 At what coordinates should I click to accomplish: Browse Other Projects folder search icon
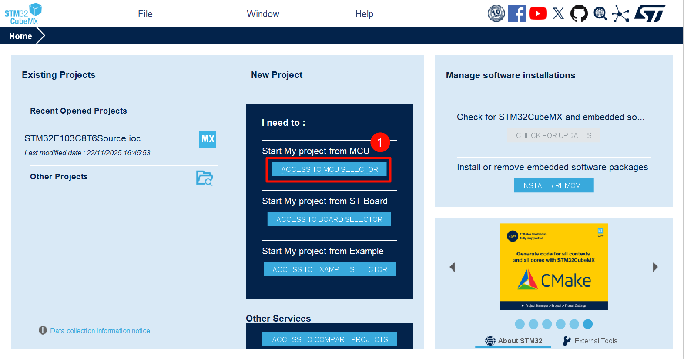click(205, 178)
